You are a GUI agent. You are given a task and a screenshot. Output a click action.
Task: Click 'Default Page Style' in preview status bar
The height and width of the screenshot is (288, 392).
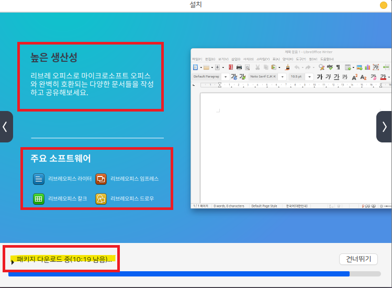[x=264, y=206]
